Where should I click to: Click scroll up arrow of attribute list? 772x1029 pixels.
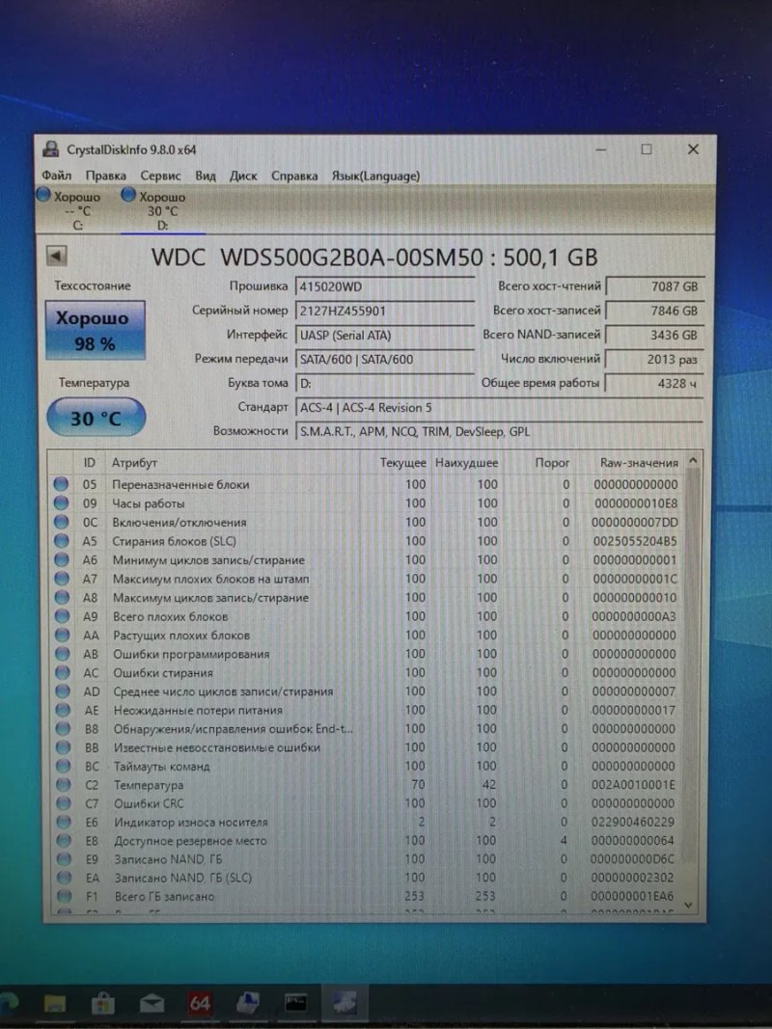pos(692,461)
